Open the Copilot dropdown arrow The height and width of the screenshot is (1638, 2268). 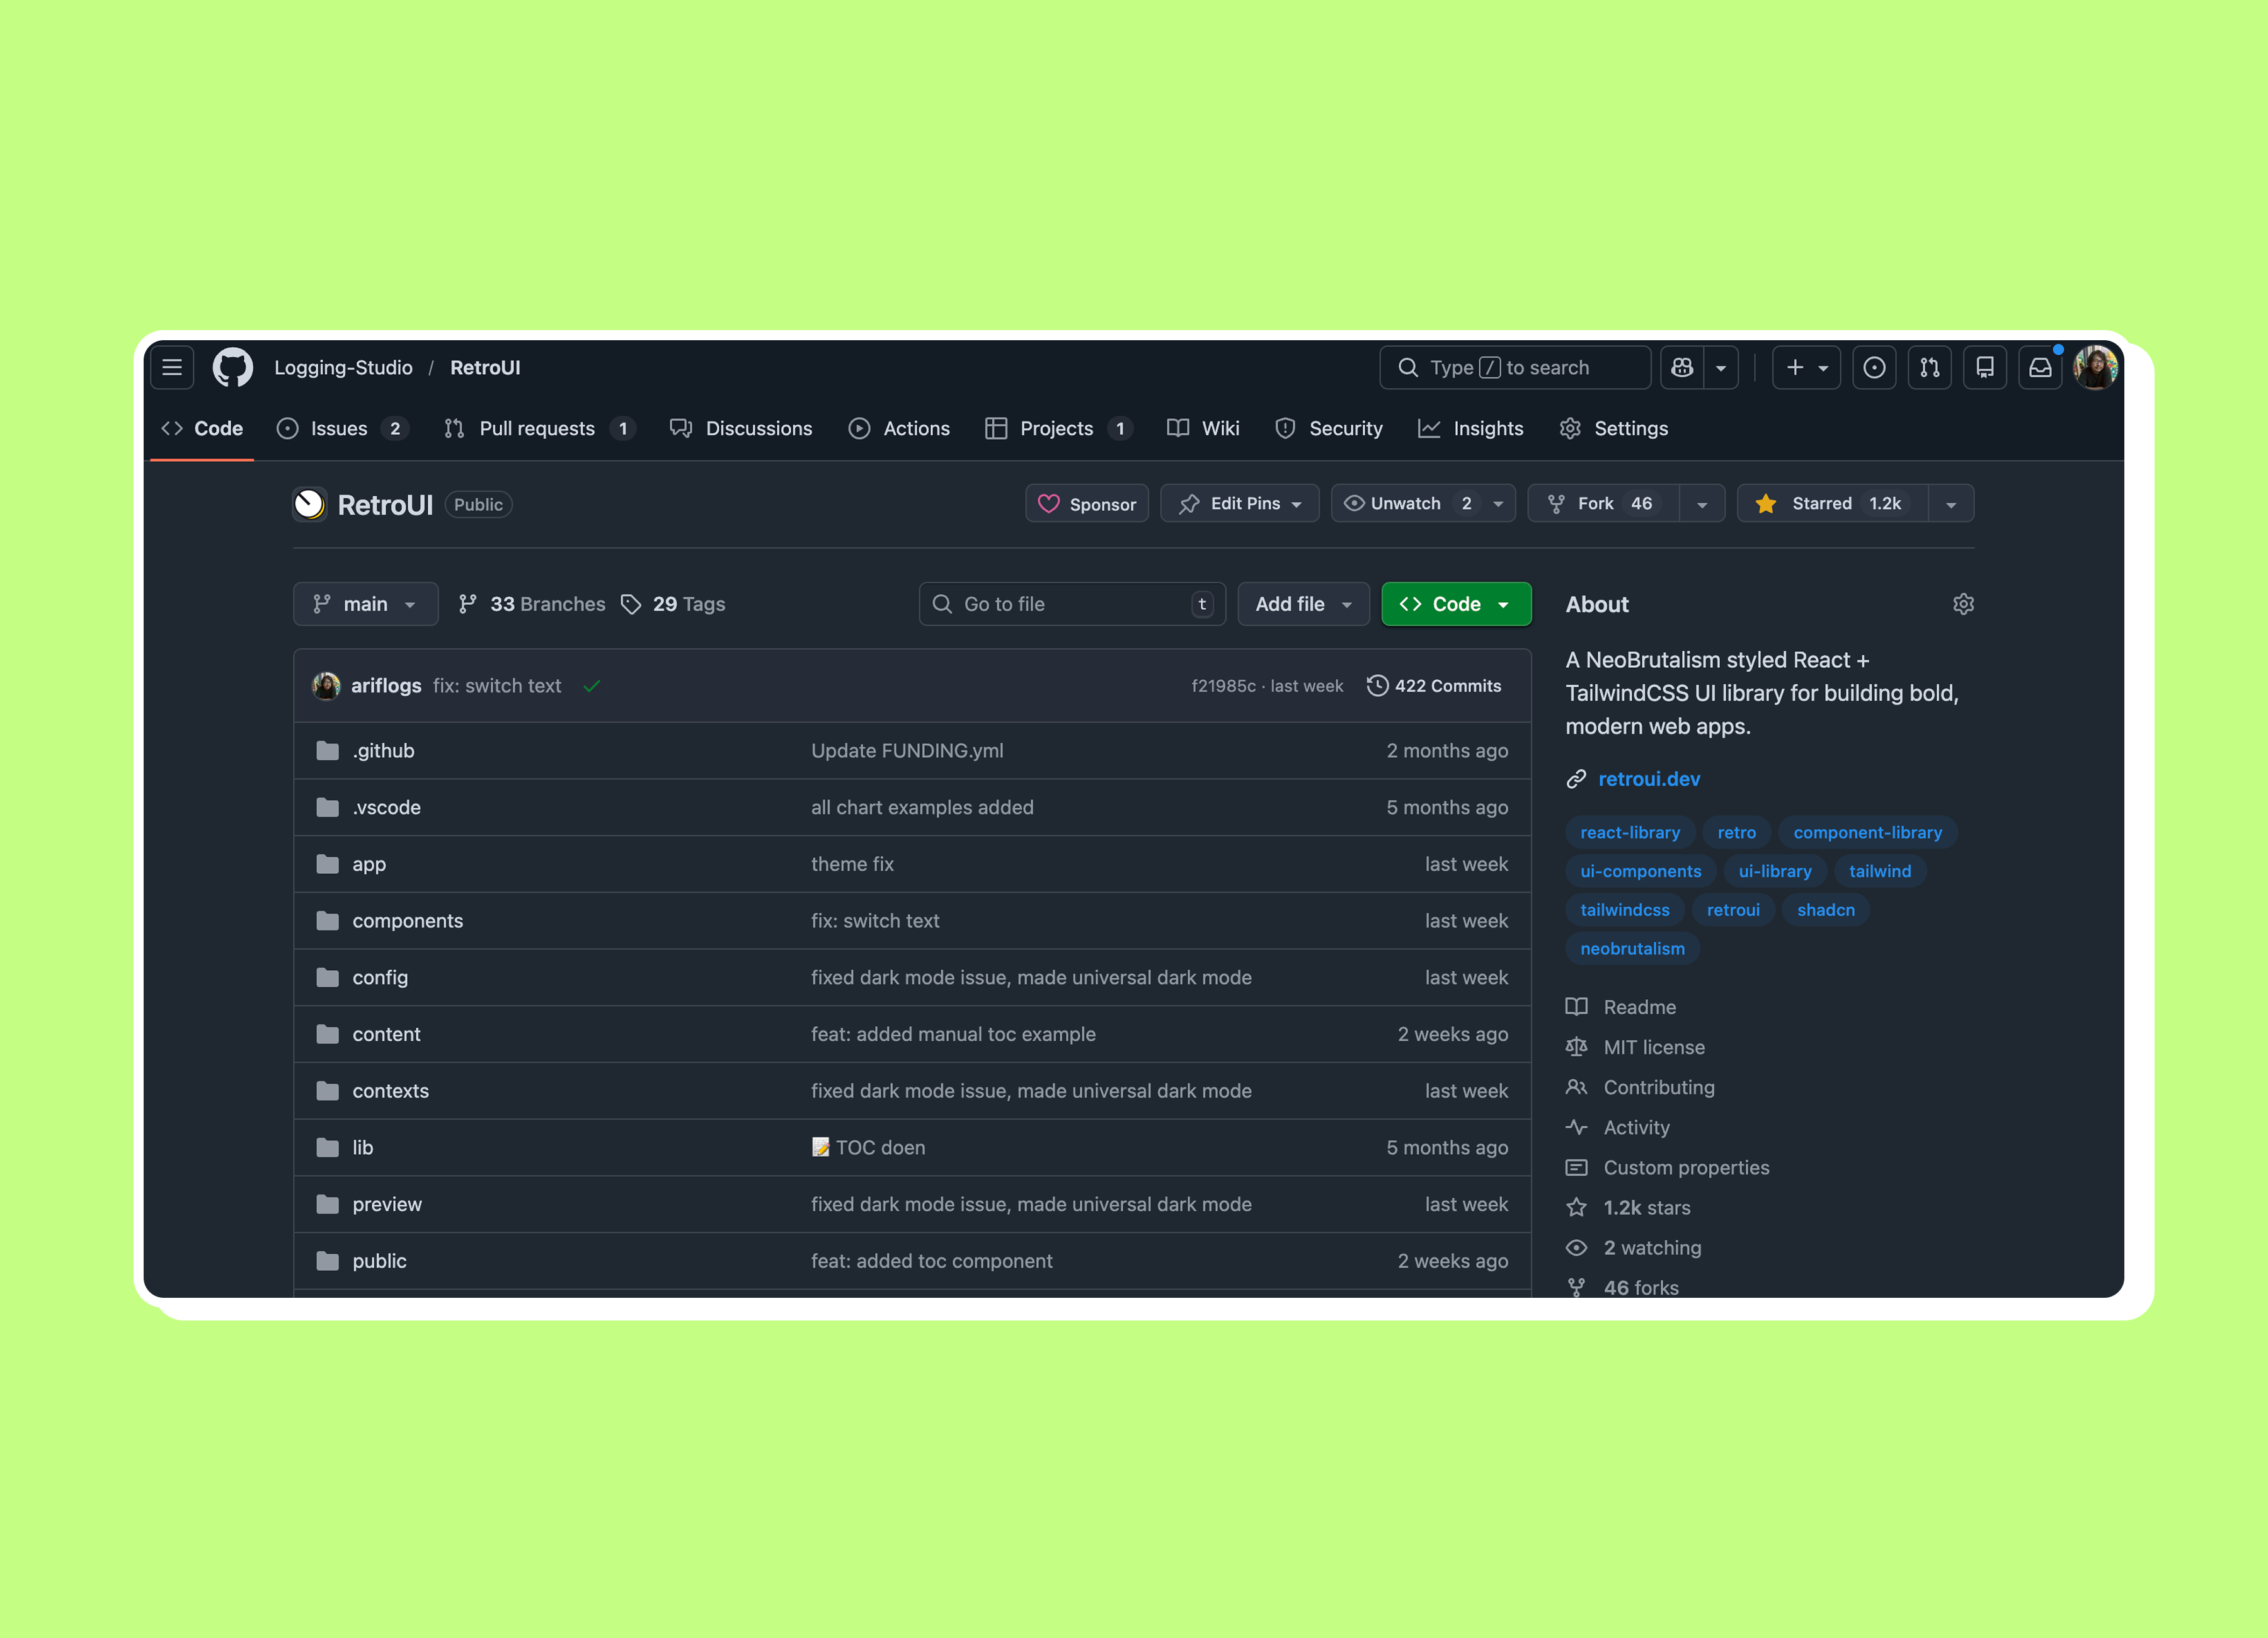pyautogui.click(x=1721, y=367)
